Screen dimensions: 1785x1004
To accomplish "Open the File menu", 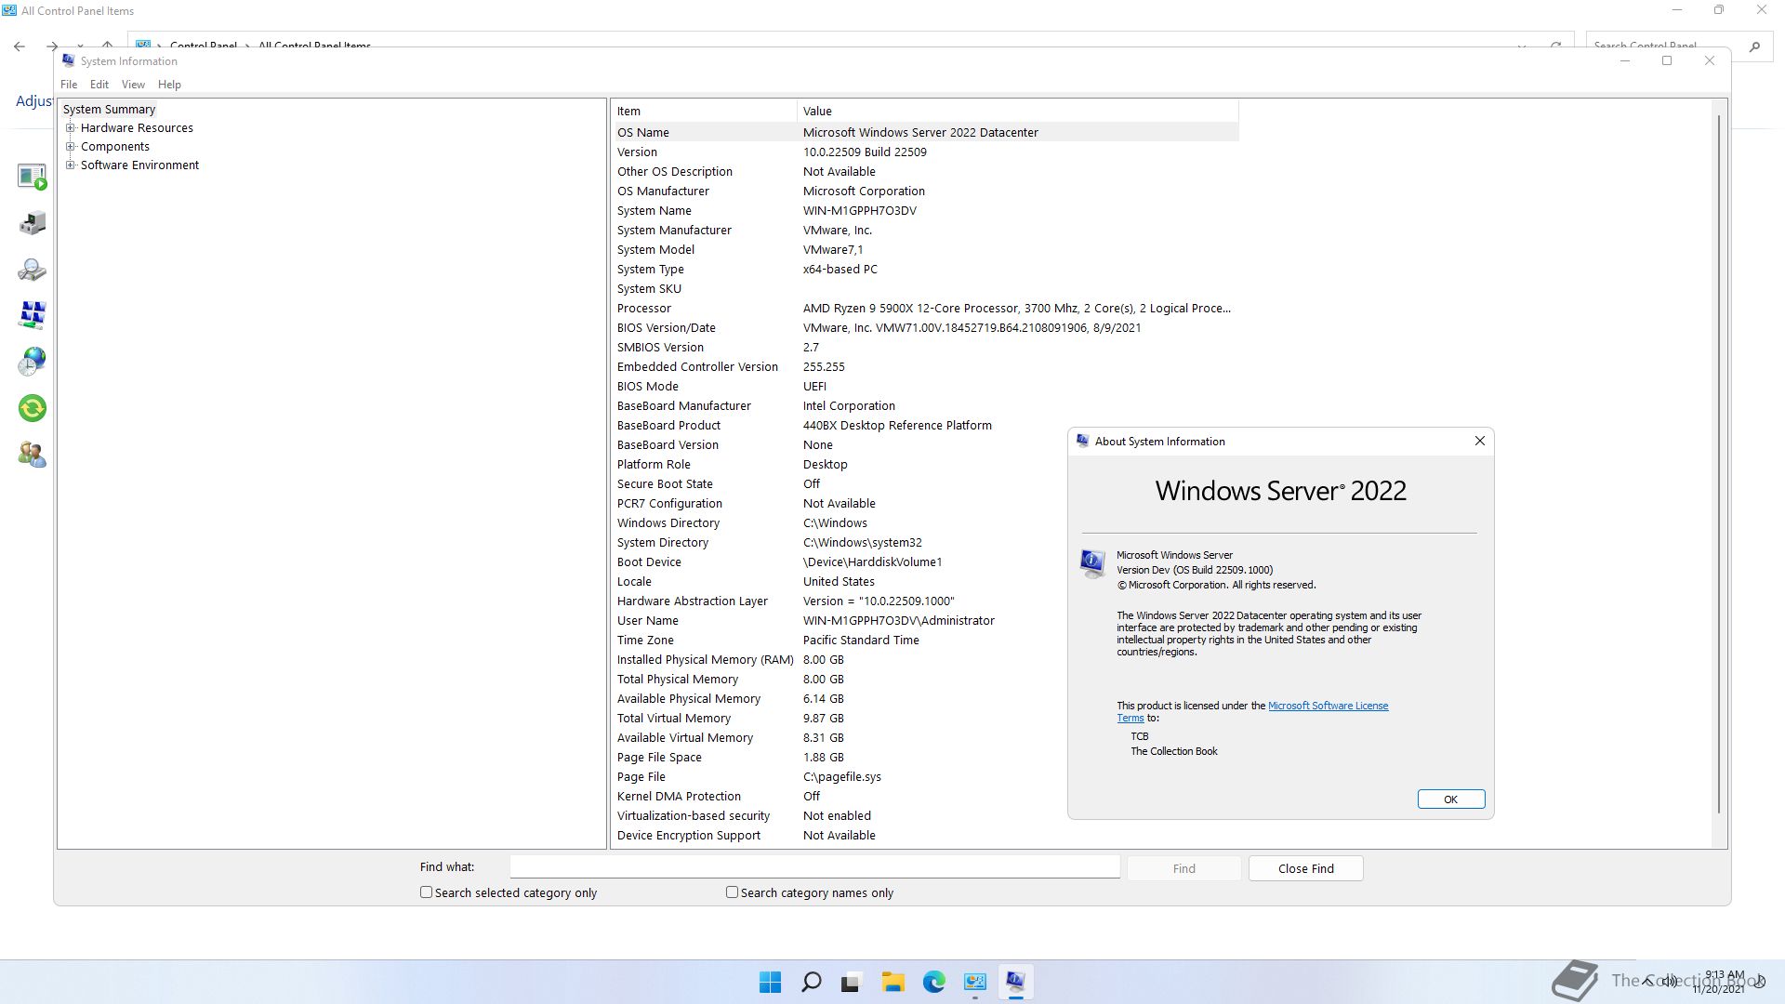I will [69, 84].
